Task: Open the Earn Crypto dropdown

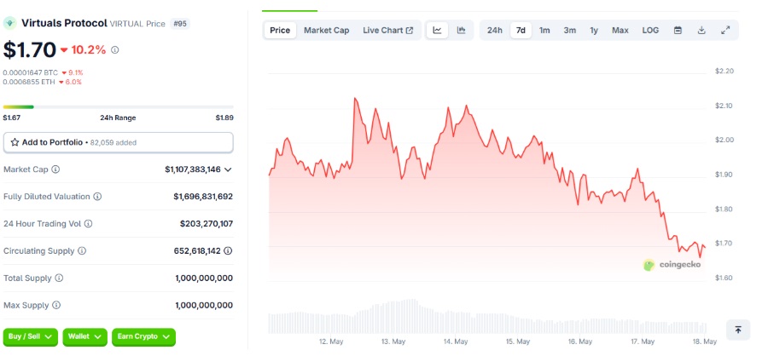Action: tap(143, 337)
